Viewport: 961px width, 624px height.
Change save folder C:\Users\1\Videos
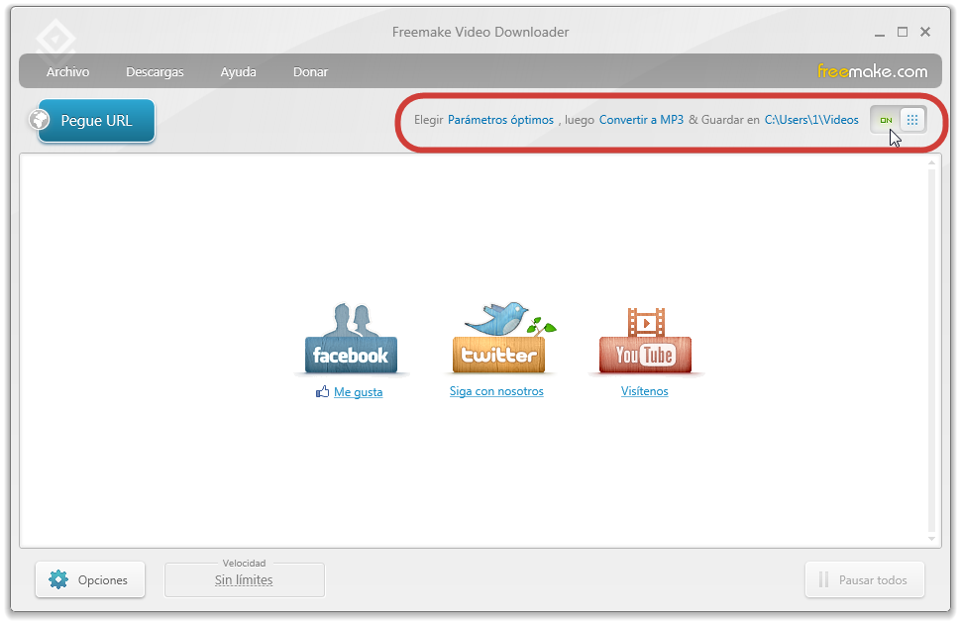point(811,120)
